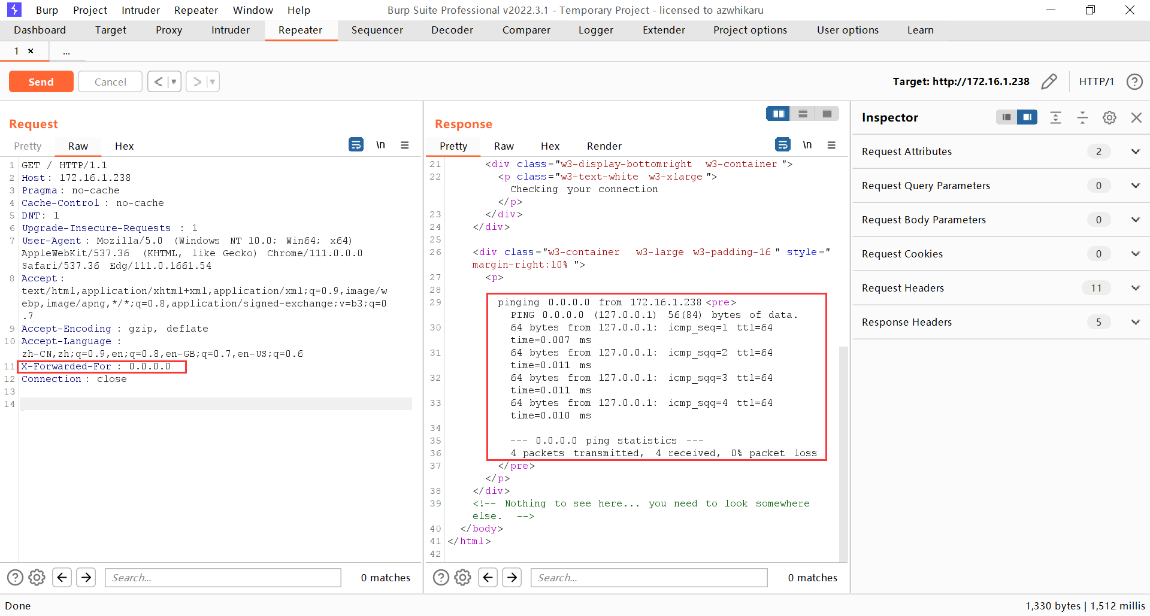Show Response in Render view
Viewport: 1150px width, 616px height.
604,146
